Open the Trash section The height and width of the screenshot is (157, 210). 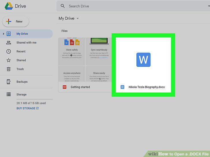click(x=20, y=69)
